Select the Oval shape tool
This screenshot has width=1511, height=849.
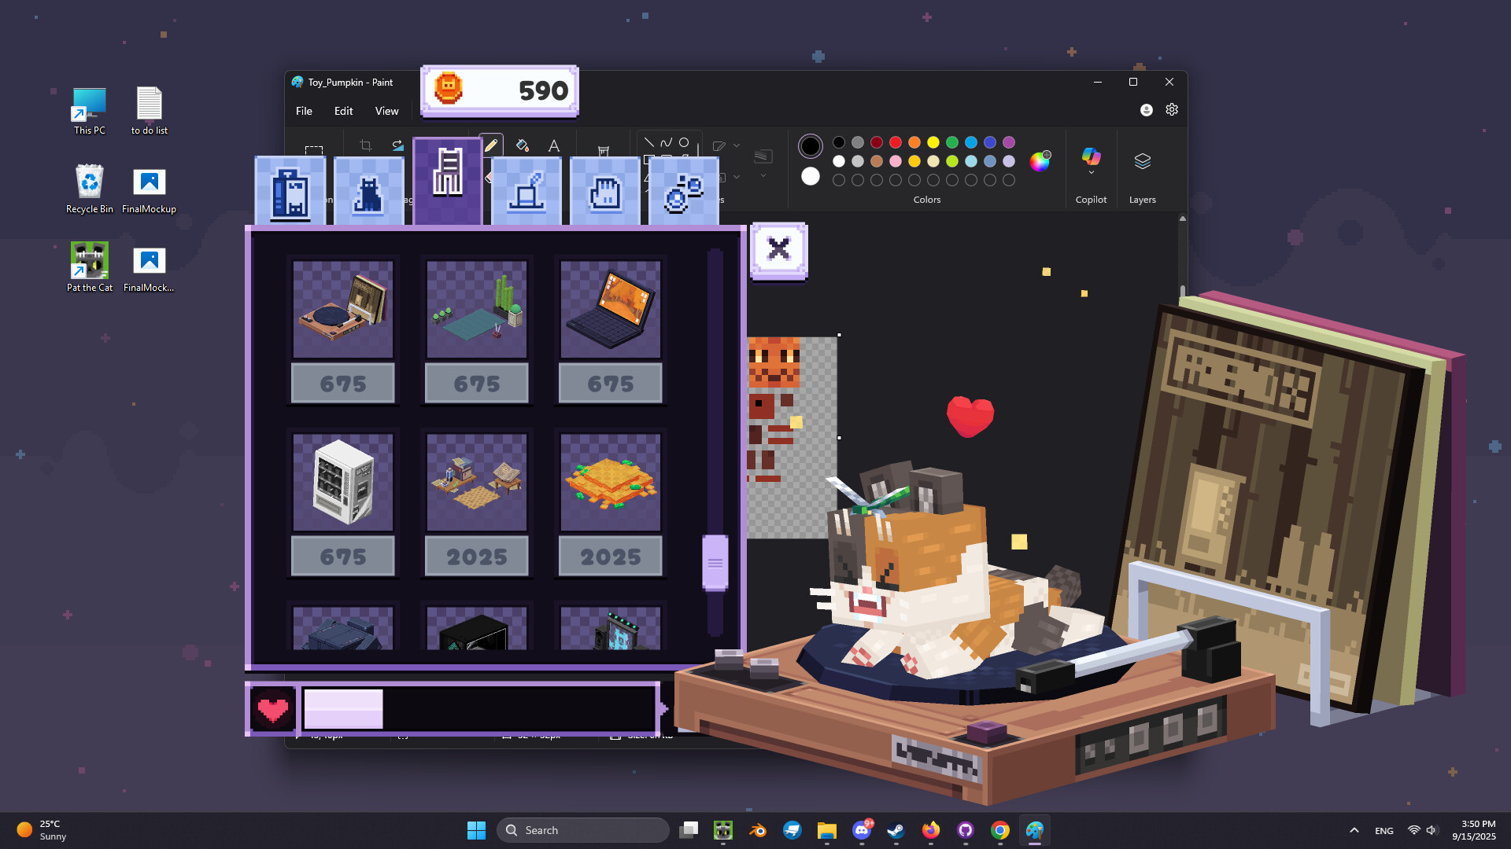[684, 143]
